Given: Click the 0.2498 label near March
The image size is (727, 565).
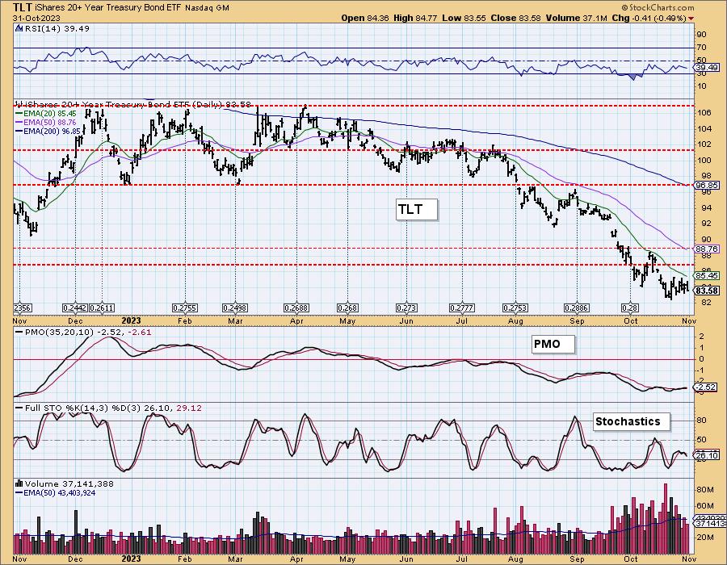Looking at the screenshot, I should point(235,308).
